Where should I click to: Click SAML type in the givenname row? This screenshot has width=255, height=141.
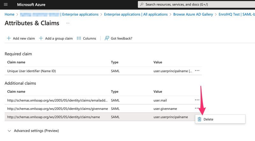(x=115, y=109)
